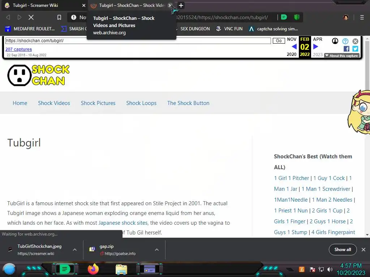Open the green chat extension icon
This screenshot has height=277, width=370.
pos(284,17)
